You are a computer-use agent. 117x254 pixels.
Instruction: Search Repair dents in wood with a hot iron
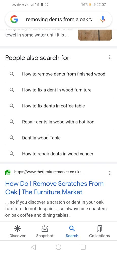[x=58, y=122]
